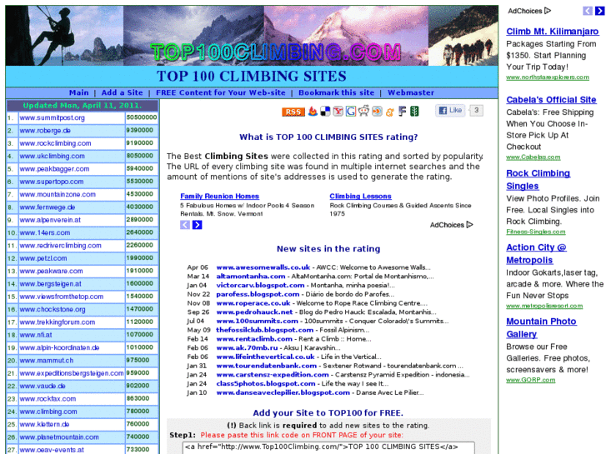Open www.tourendatenbank.com new site link
606x454 pixels.
(266, 365)
